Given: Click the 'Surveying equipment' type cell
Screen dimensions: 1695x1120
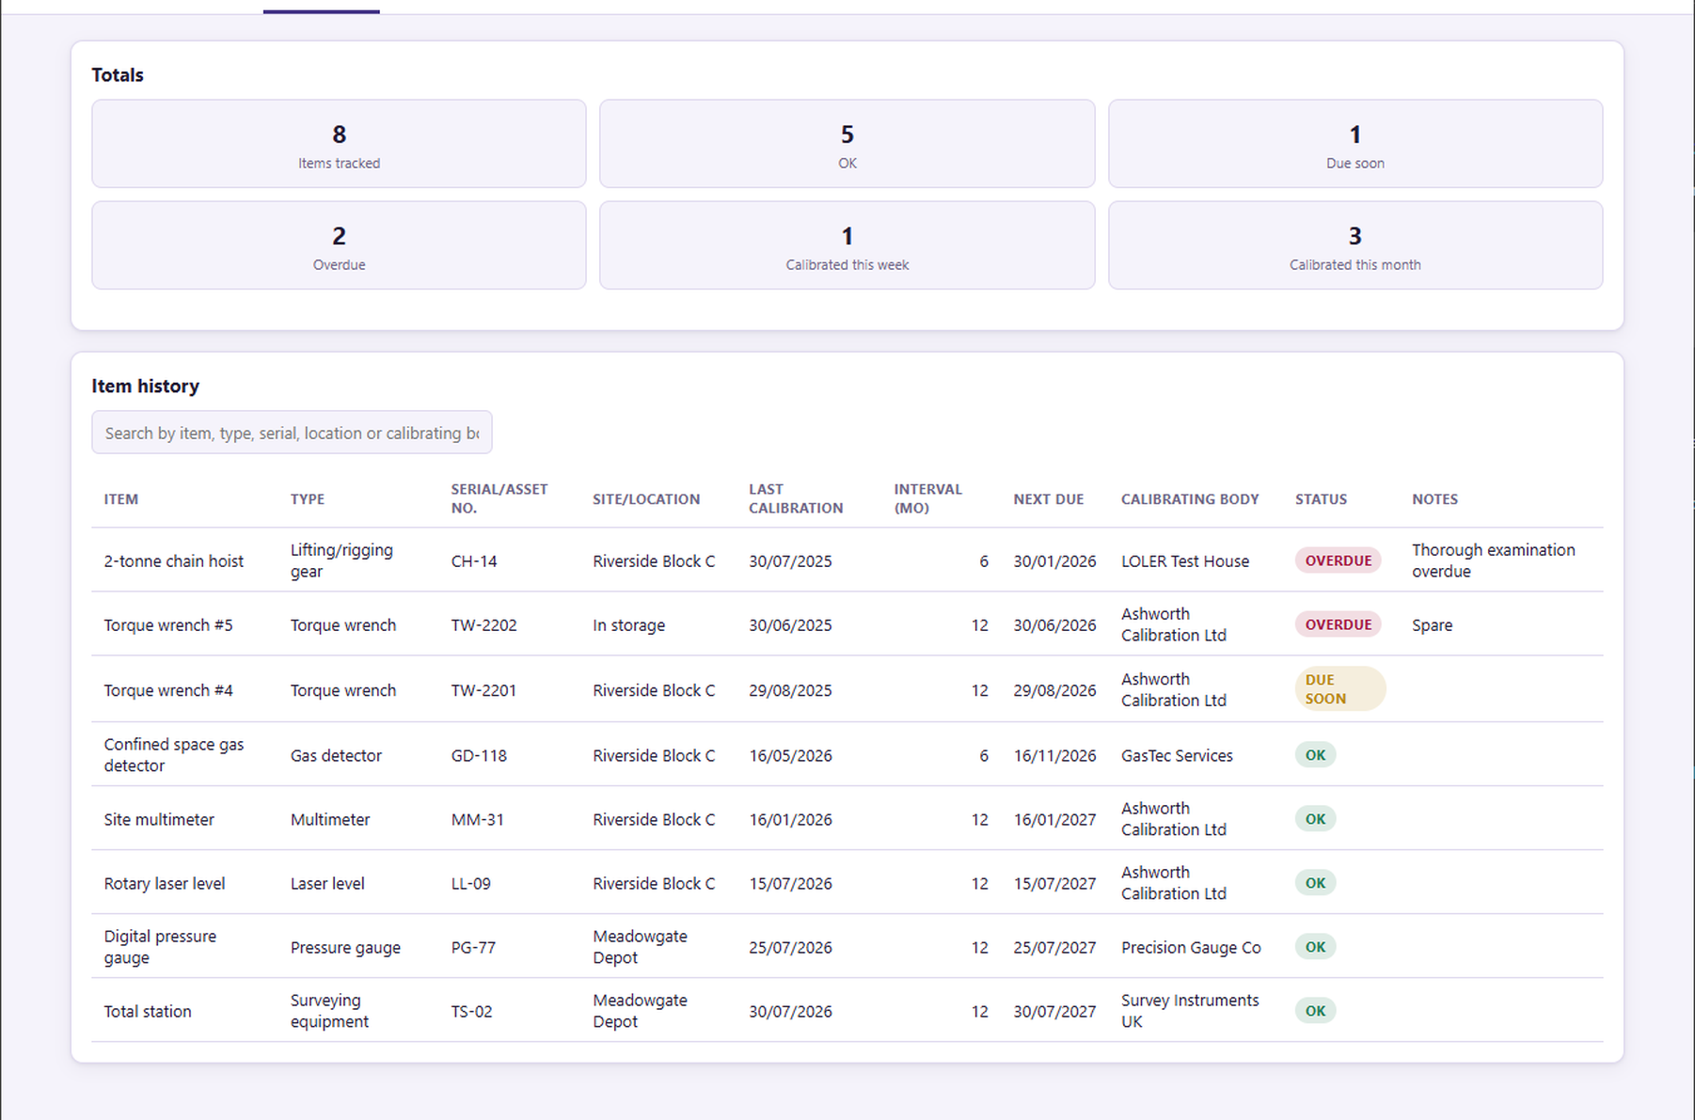Looking at the screenshot, I should (329, 1011).
